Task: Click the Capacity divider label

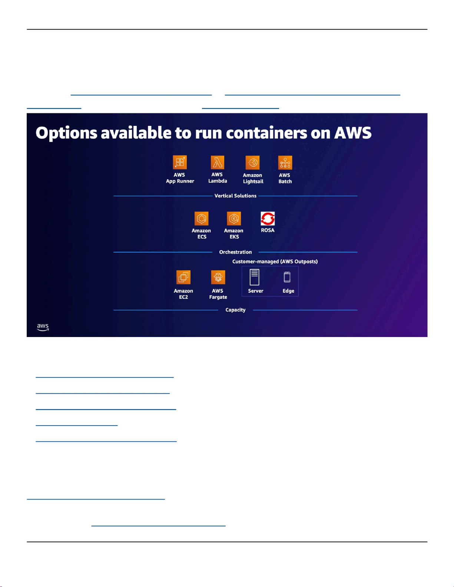Action: (x=235, y=310)
